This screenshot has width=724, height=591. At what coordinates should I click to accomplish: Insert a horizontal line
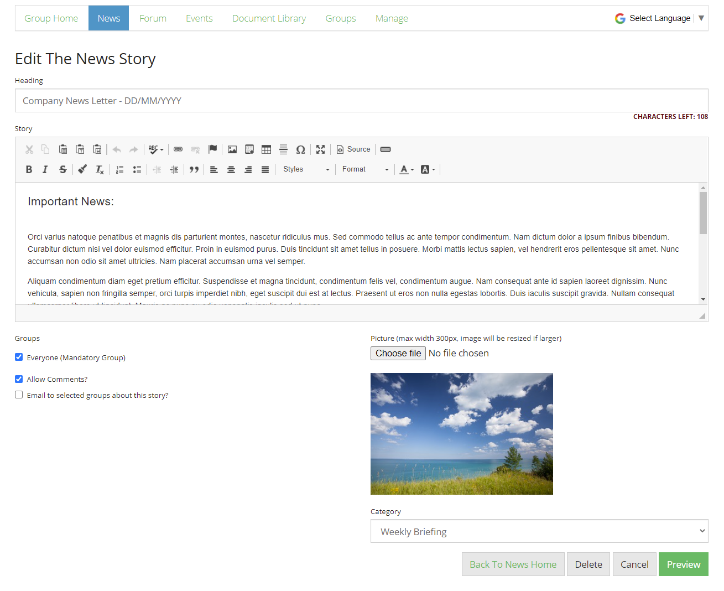pos(283,149)
